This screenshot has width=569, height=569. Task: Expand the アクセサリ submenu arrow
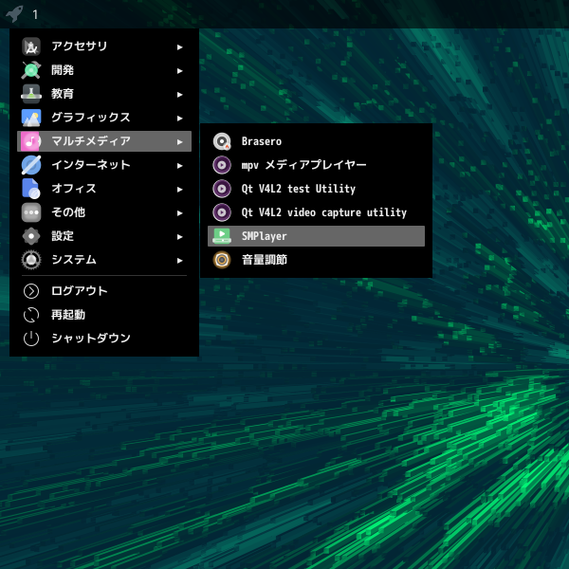[180, 46]
